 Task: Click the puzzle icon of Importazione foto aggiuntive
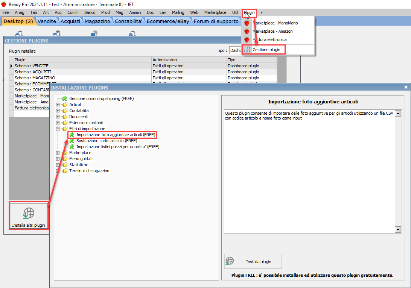72,135
